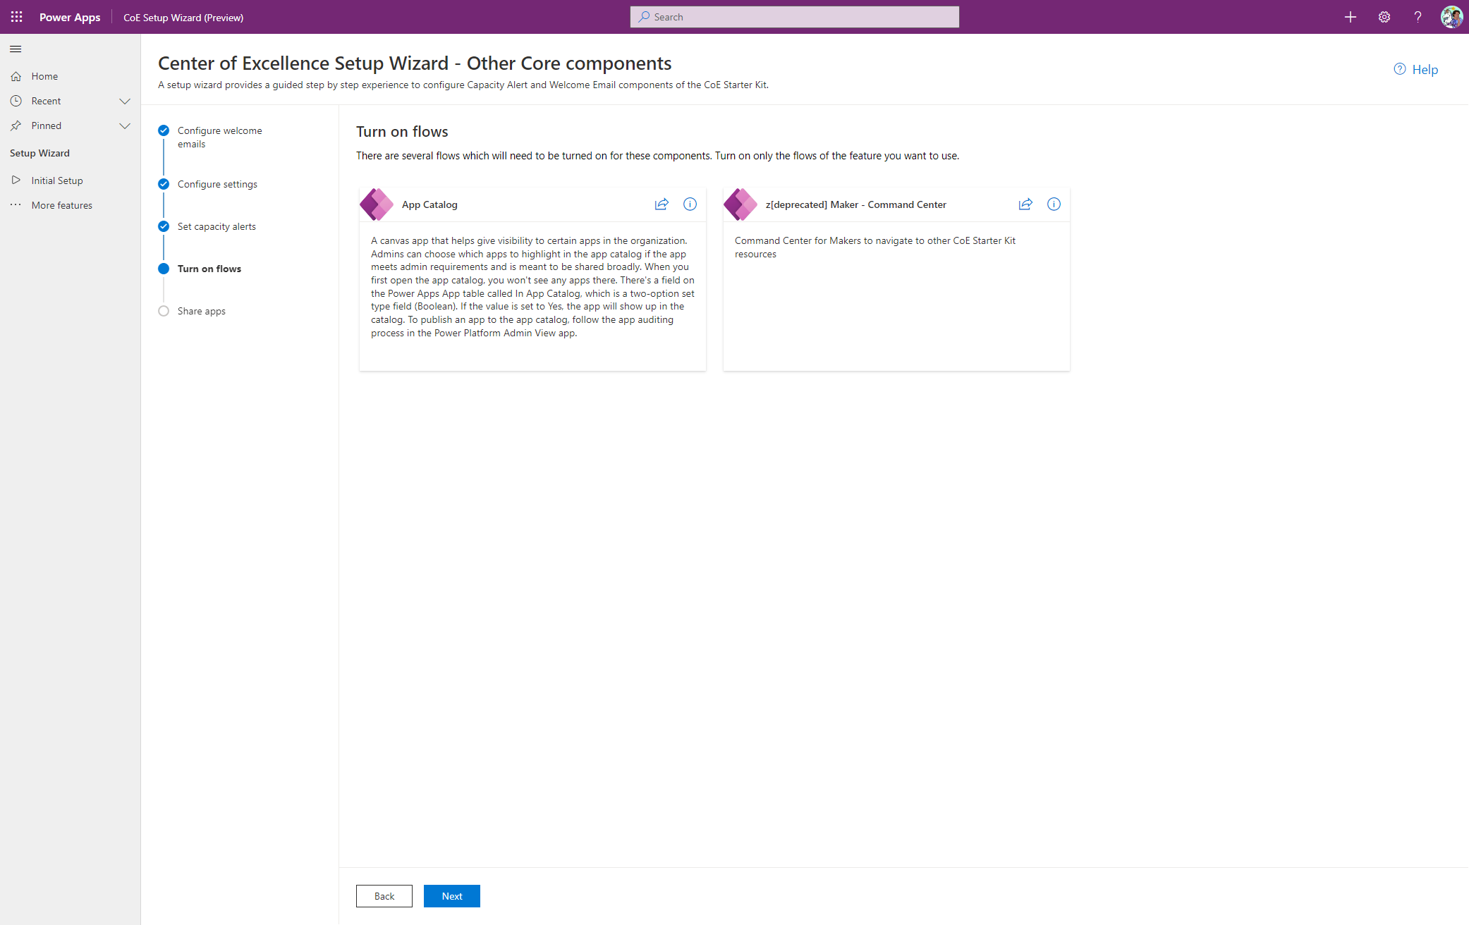
Task: Open your account profile picture
Action: click(x=1451, y=17)
